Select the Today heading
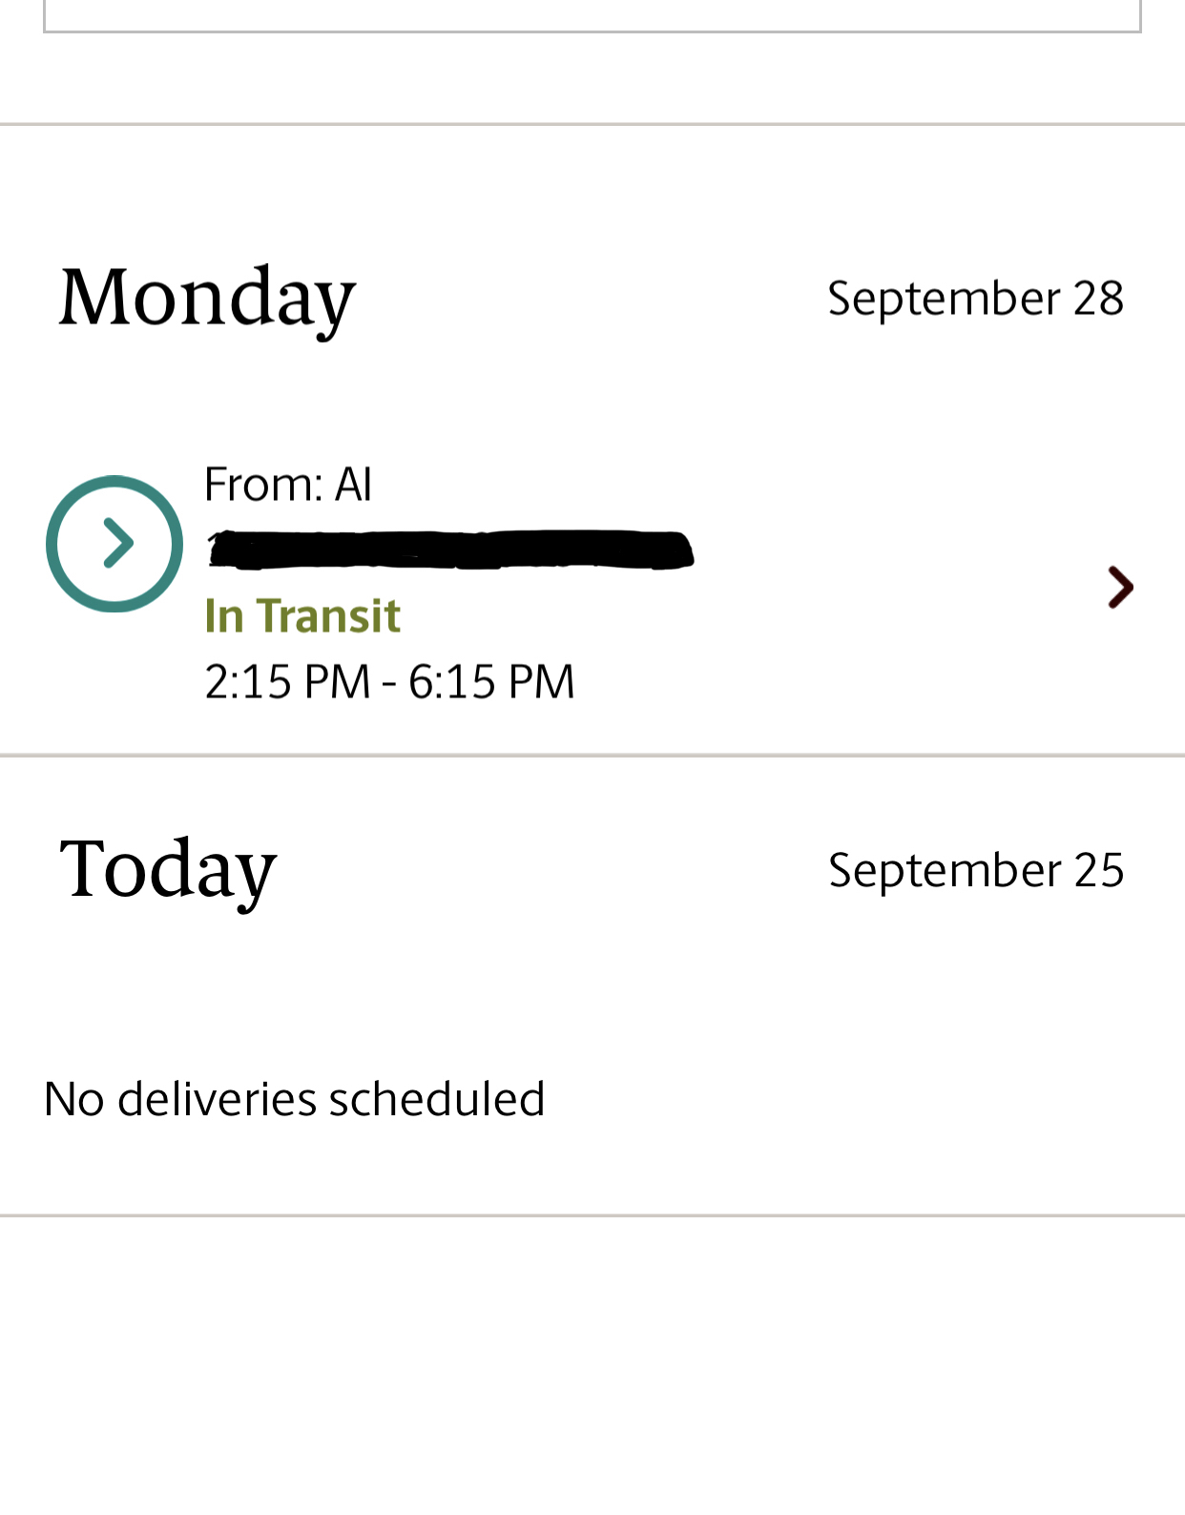Screen dimensions: 1185x1515 pos(168,869)
